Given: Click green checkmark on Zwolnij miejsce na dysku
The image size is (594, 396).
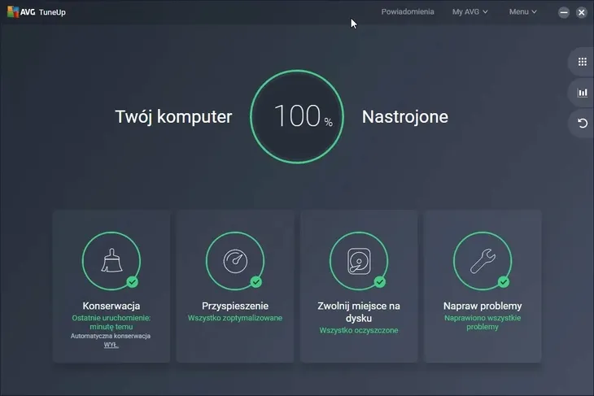Looking at the screenshot, I should 379,282.
